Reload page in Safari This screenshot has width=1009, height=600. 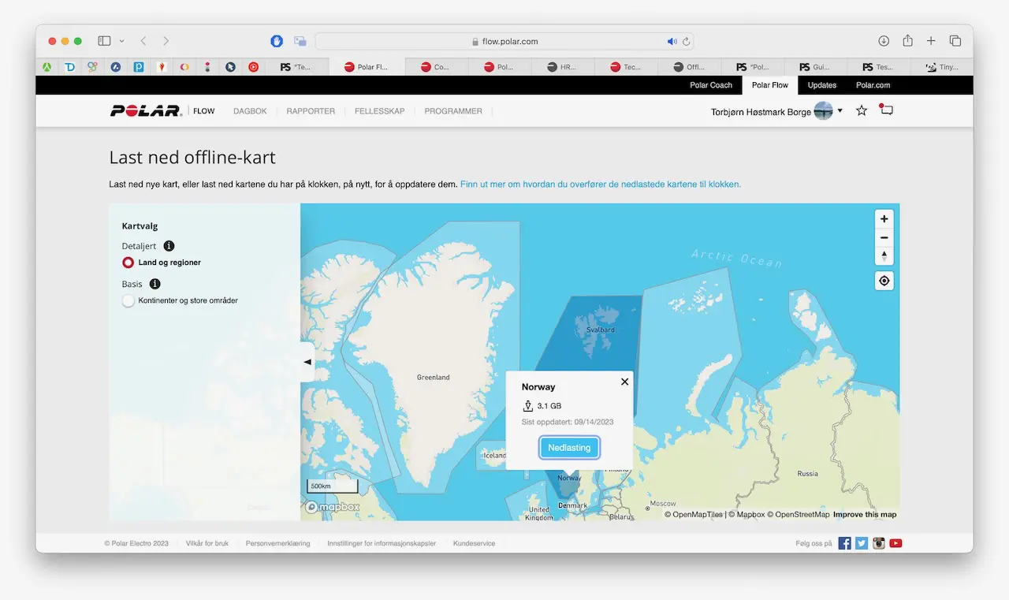point(687,41)
